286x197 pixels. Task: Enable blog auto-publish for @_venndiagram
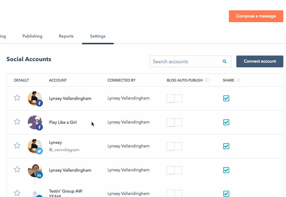point(174,146)
